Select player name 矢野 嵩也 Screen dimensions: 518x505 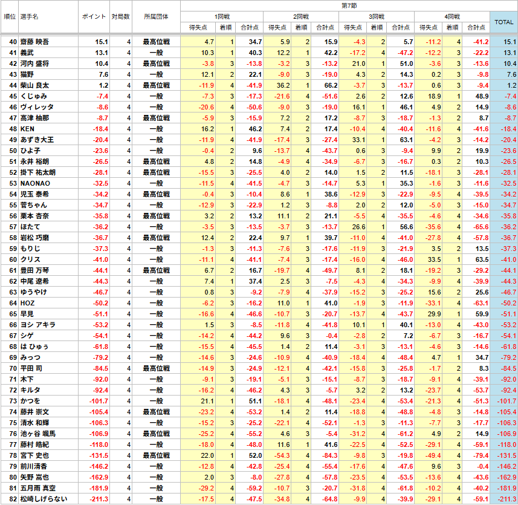pos(34,478)
